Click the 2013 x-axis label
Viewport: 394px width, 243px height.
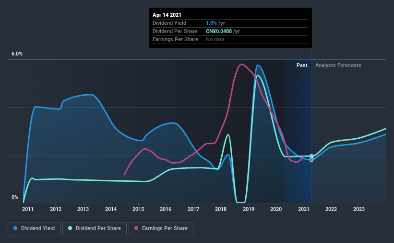click(83, 209)
